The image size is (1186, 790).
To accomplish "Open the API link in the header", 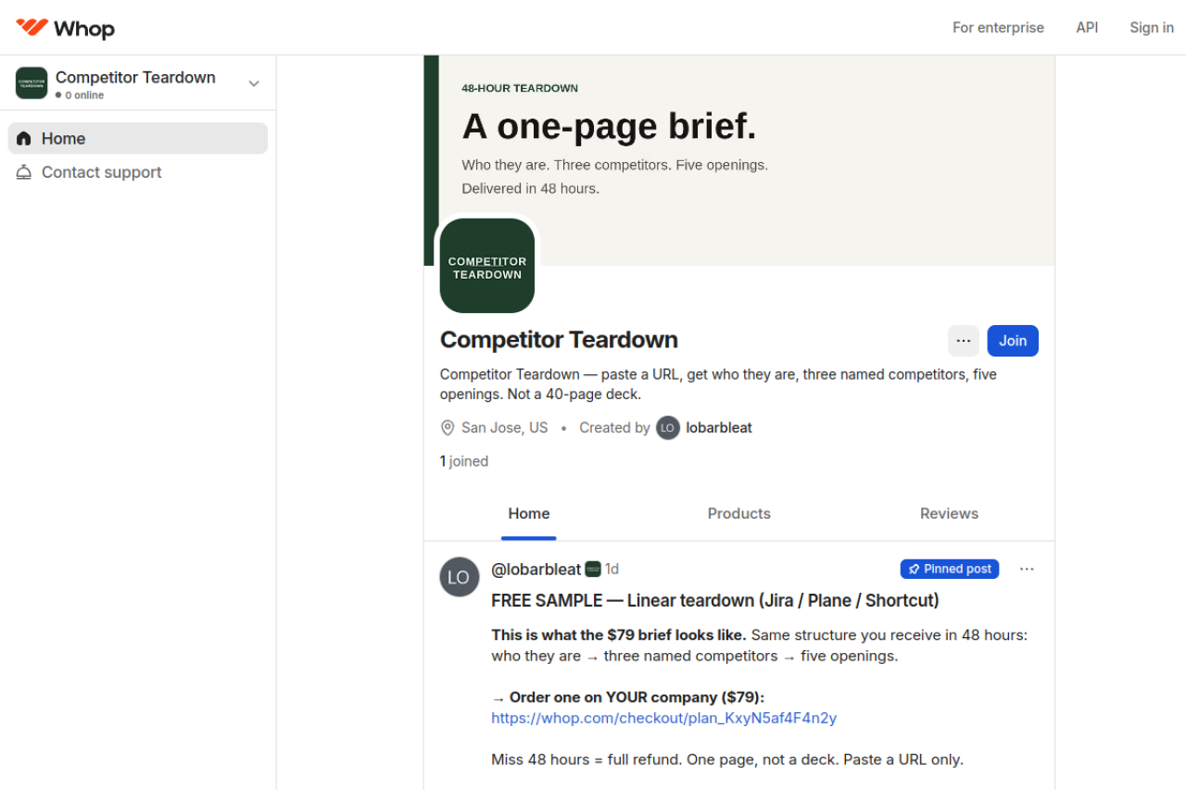I will click(1087, 28).
